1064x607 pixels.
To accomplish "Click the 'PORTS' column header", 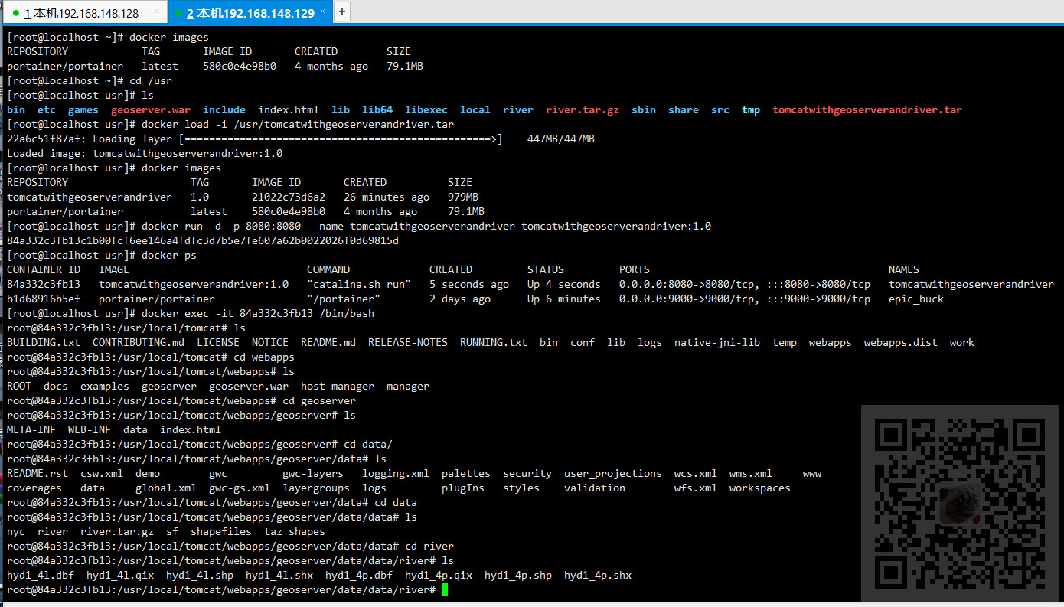I will [635, 269].
